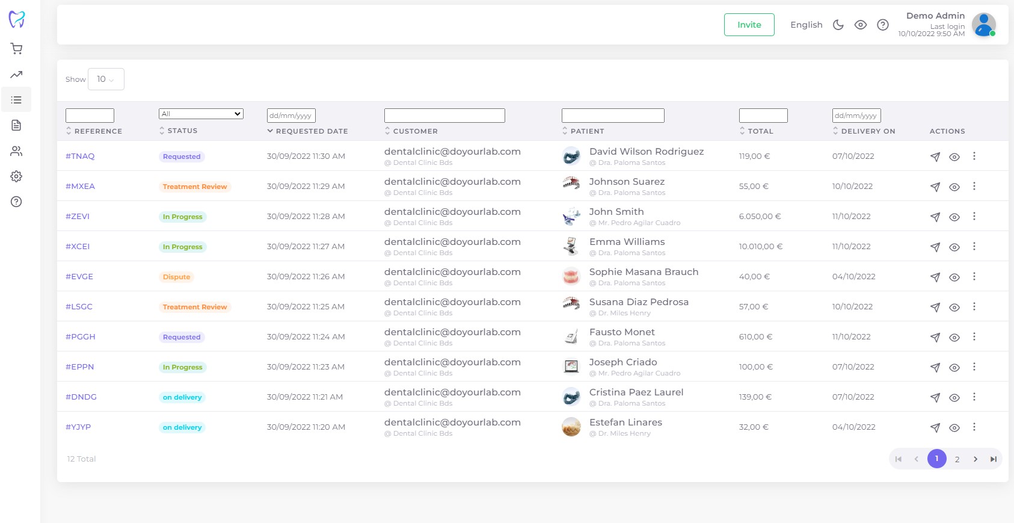Click the help question mark in header
Image resolution: width=1014 pixels, height=523 pixels.
[x=882, y=25]
